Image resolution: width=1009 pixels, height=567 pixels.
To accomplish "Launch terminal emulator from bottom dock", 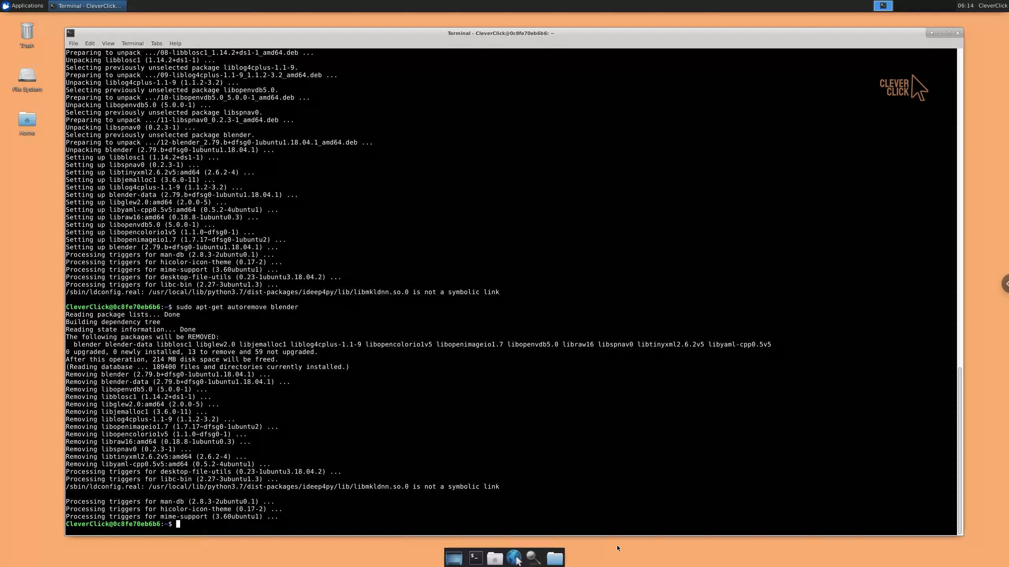I will tap(476, 558).
